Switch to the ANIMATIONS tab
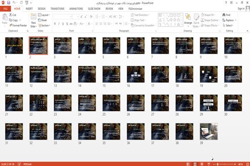The height and width of the screenshot is (166, 250). 76,9
